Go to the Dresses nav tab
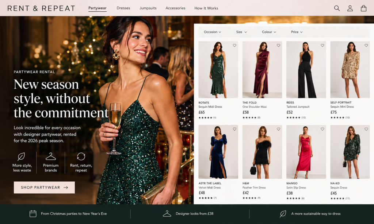 [x=123, y=8]
